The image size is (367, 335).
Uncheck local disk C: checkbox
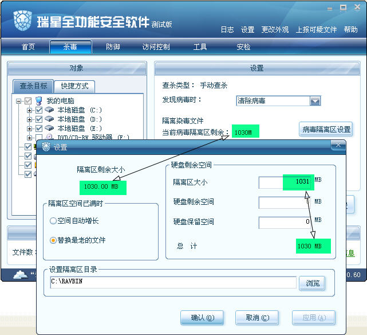tap(39, 110)
